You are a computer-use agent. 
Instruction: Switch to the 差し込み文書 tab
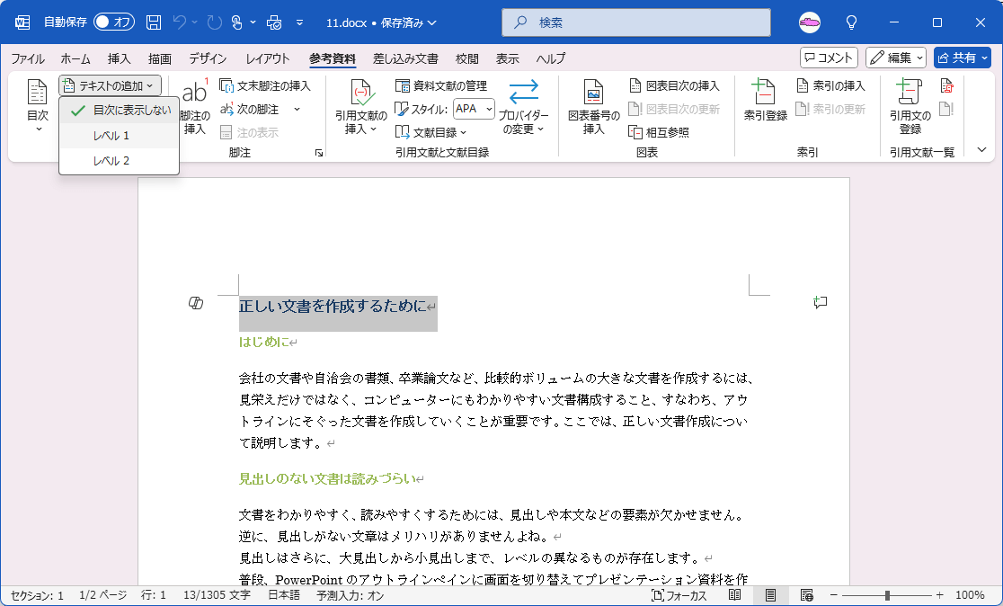[405, 58]
